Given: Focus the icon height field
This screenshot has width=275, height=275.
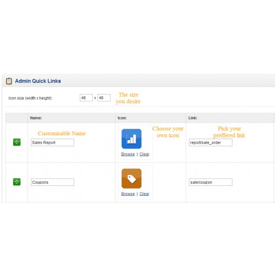Looking at the screenshot, I should 104,98.
